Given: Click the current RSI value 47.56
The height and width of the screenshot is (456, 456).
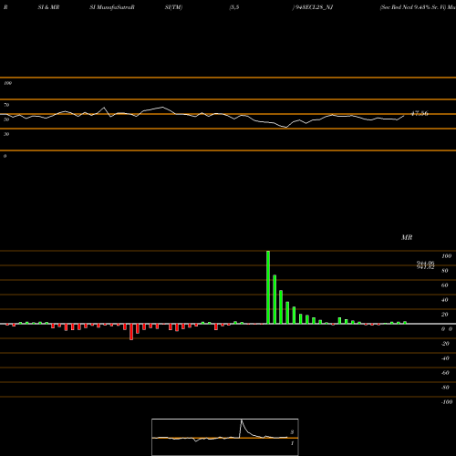Looking at the screenshot, I should [x=420, y=113].
